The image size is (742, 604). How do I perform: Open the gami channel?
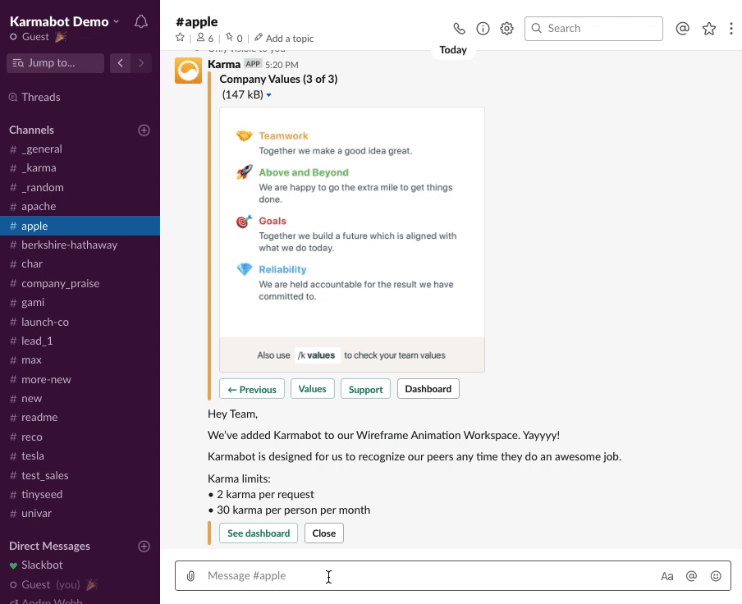[80, 302]
